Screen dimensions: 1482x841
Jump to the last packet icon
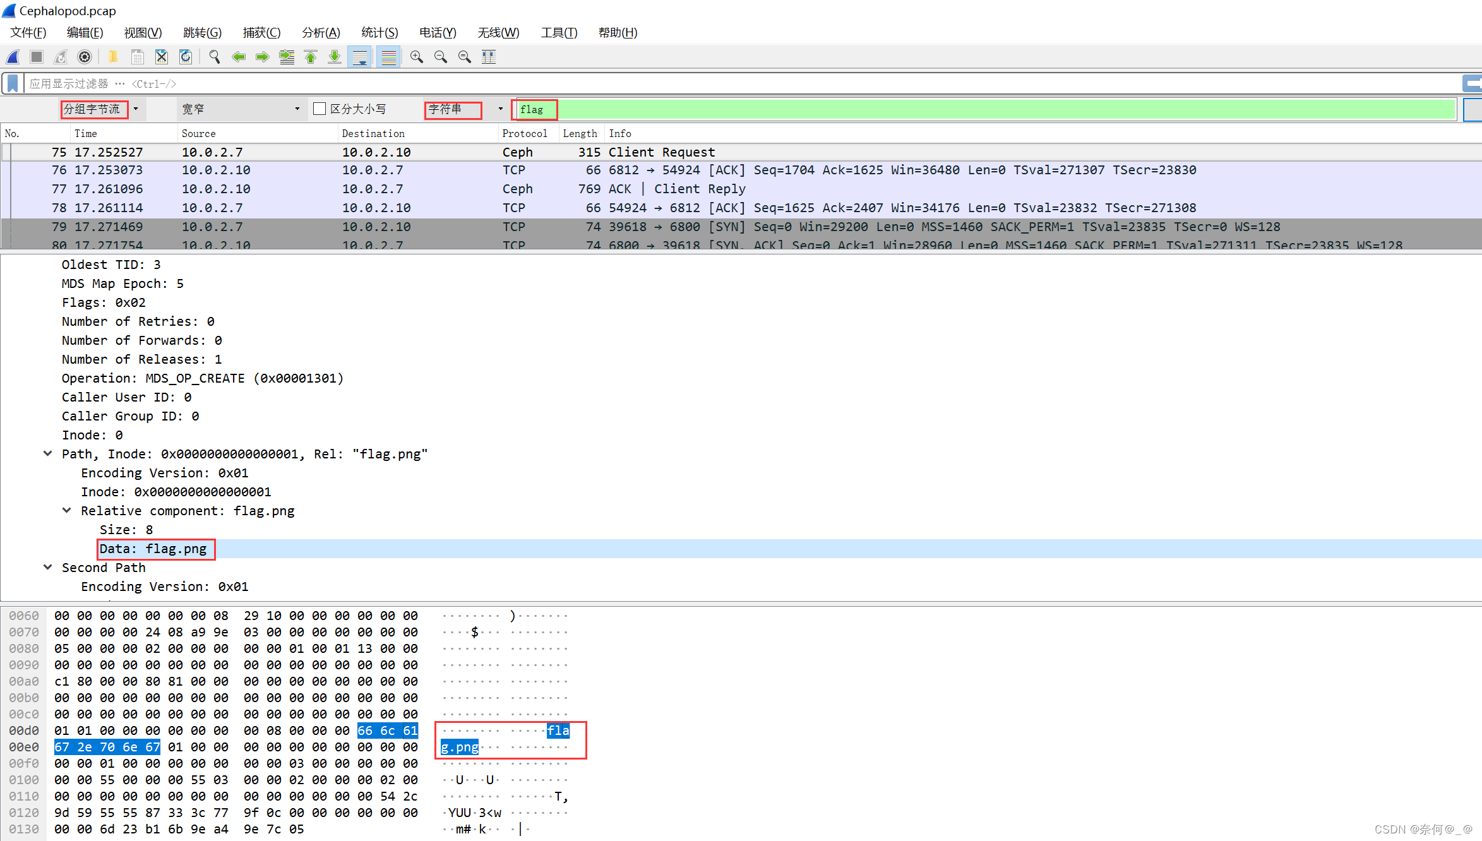point(335,57)
